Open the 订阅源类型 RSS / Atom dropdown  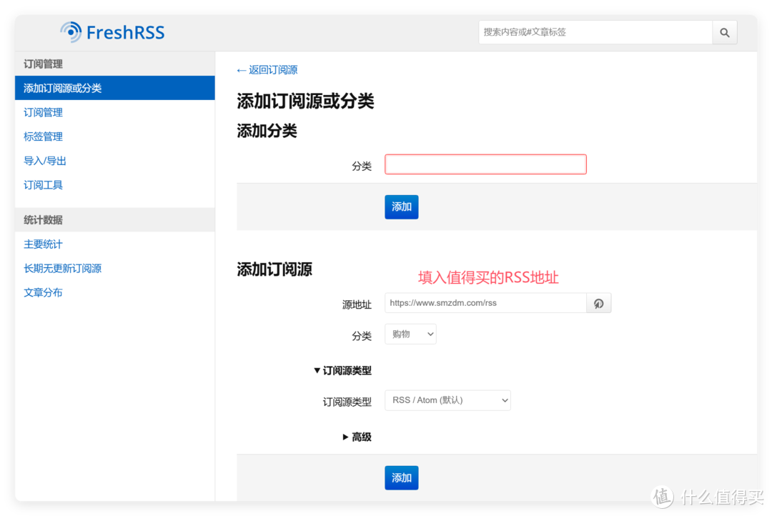coord(447,400)
